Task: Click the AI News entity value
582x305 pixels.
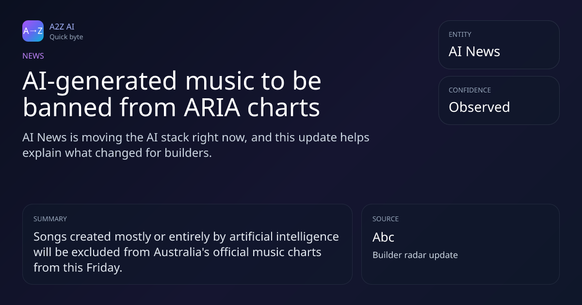Action: coord(474,51)
